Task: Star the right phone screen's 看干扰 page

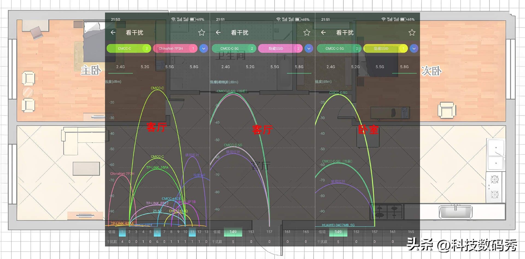Action: point(412,32)
